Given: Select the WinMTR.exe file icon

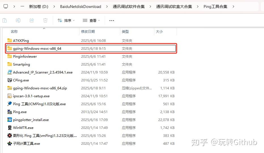Looking at the screenshot, I should [x=10, y=128].
